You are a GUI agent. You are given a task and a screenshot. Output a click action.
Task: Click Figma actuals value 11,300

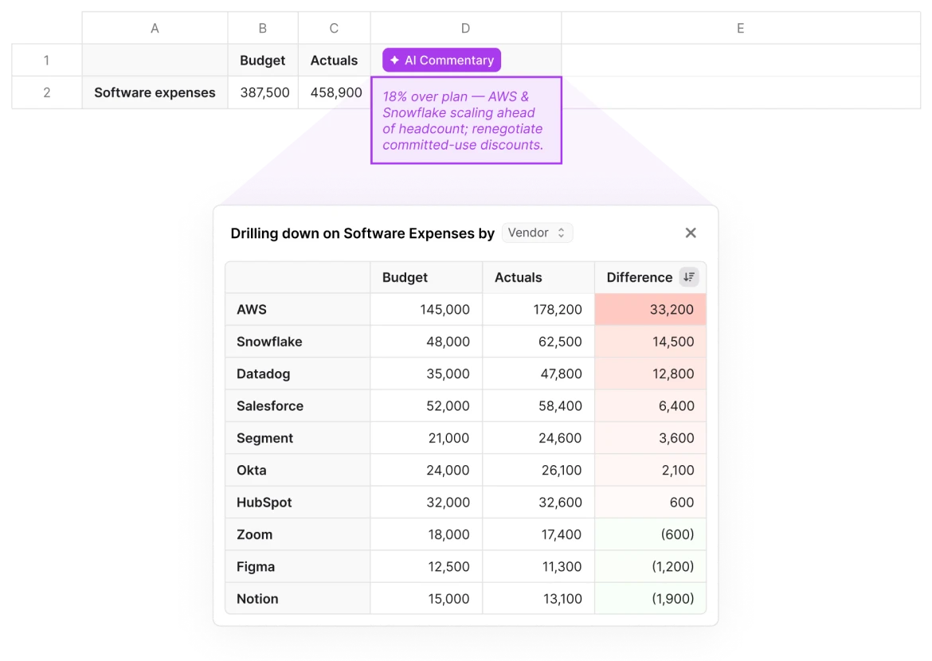pyautogui.click(x=538, y=566)
